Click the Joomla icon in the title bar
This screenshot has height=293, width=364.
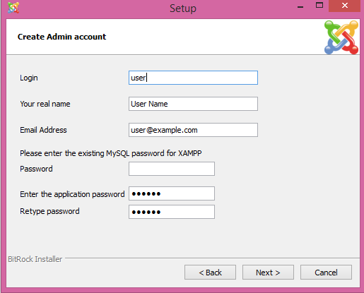pyautogui.click(x=13, y=7)
